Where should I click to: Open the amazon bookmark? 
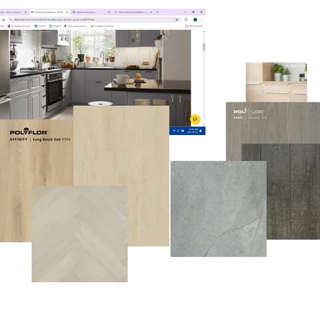(x=76, y=26)
